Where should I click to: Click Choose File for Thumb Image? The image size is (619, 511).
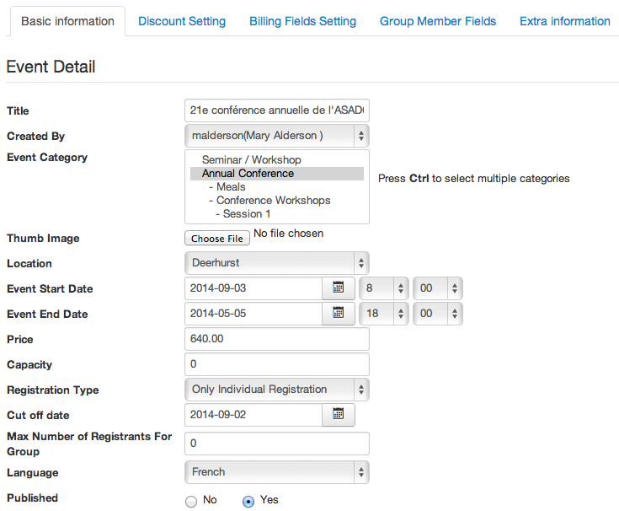point(217,239)
